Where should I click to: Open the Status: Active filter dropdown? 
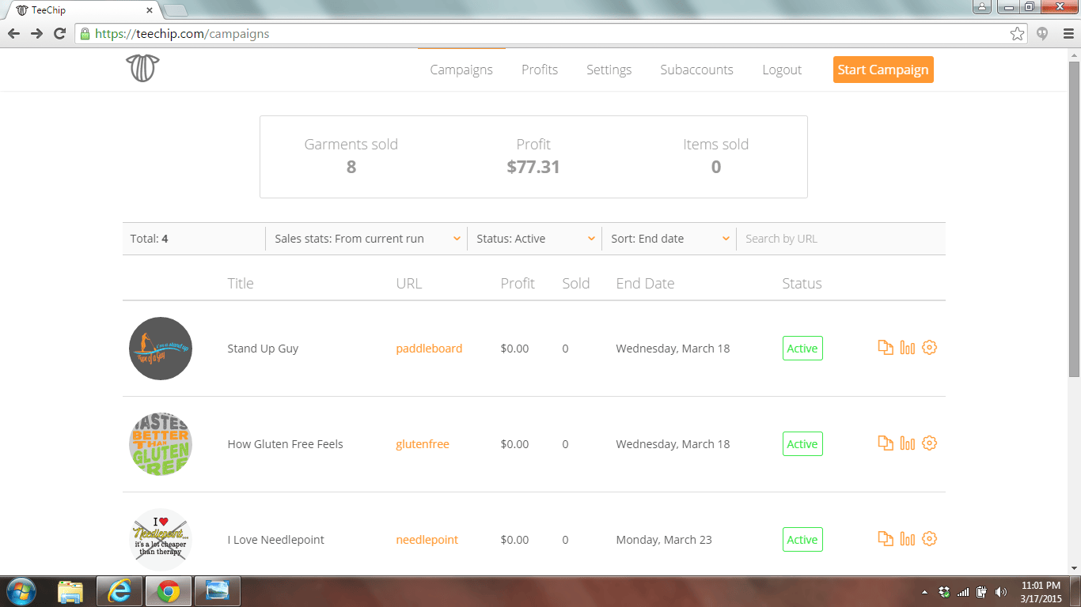pos(535,239)
